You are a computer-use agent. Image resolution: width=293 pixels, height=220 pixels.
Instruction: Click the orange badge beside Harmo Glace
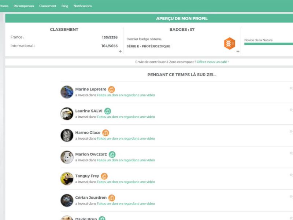tap(105, 133)
